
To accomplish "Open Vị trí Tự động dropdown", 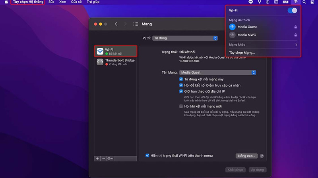I will point(185,38).
